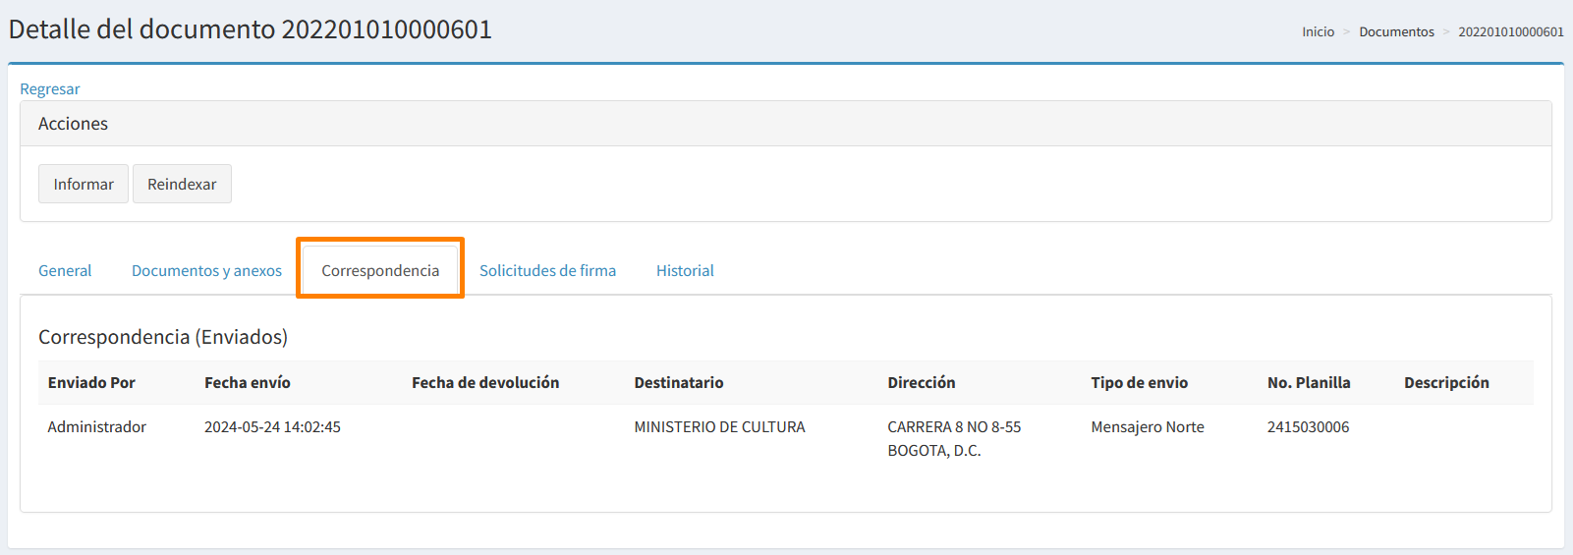Click the No. Planilla column header
This screenshot has width=1573, height=555.
[x=1309, y=382]
